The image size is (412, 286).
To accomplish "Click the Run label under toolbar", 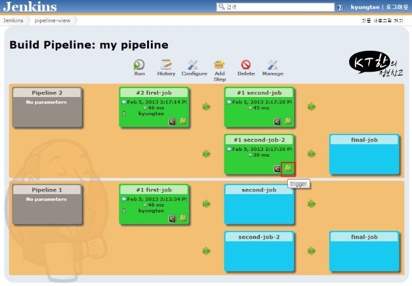I will pyautogui.click(x=139, y=74).
